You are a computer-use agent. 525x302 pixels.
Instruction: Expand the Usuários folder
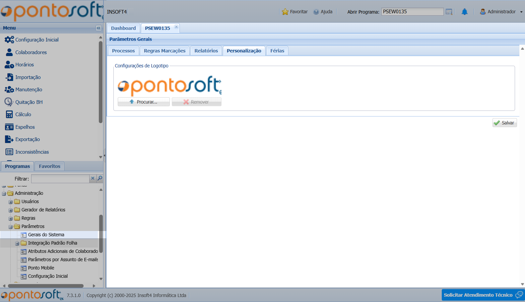11,202
